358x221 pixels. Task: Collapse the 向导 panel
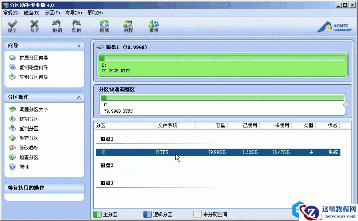tap(79, 46)
